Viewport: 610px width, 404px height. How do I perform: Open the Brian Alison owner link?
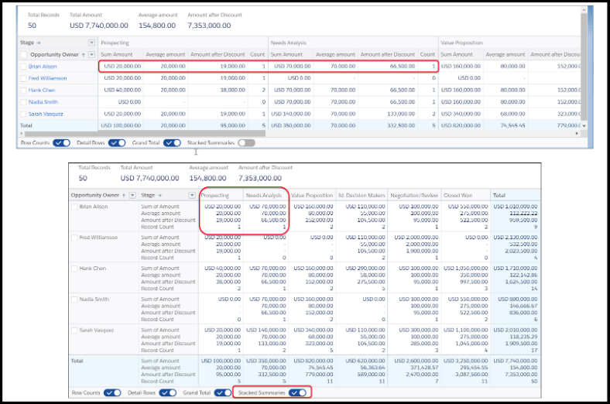(x=43, y=67)
